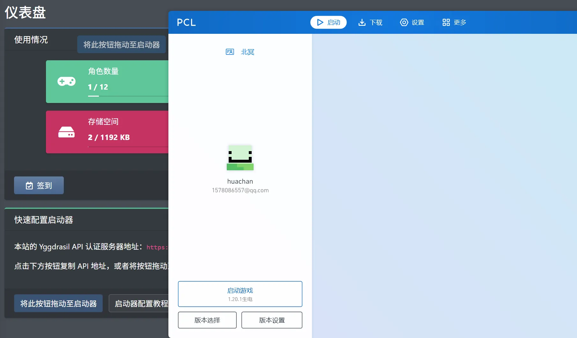Open the 更多 tab label
Image resolution: width=577 pixels, height=338 pixels.
pyautogui.click(x=460, y=22)
